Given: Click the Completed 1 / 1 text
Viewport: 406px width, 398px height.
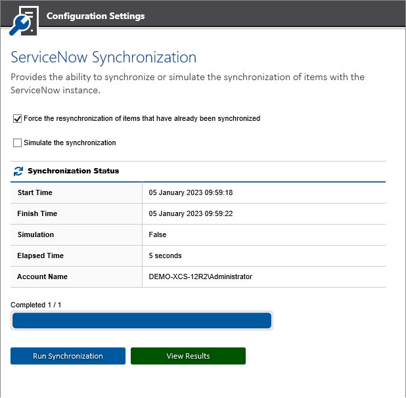Looking at the screenshot, I should pos(36,305).
